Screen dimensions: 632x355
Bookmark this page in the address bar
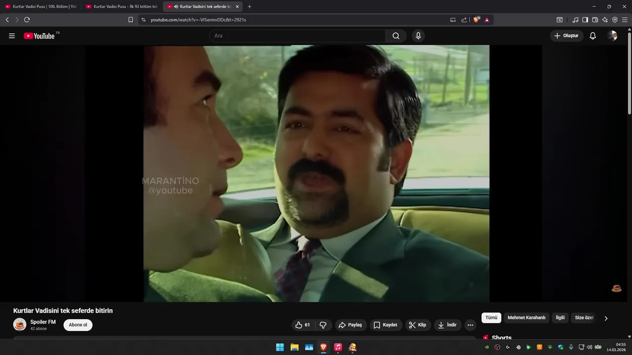pos(130,20)
